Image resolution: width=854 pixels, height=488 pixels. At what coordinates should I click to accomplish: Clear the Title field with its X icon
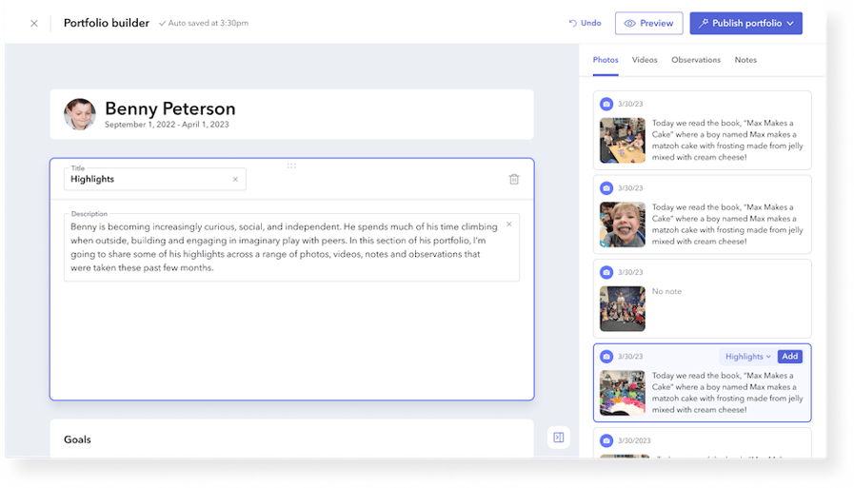coord(235,179)
